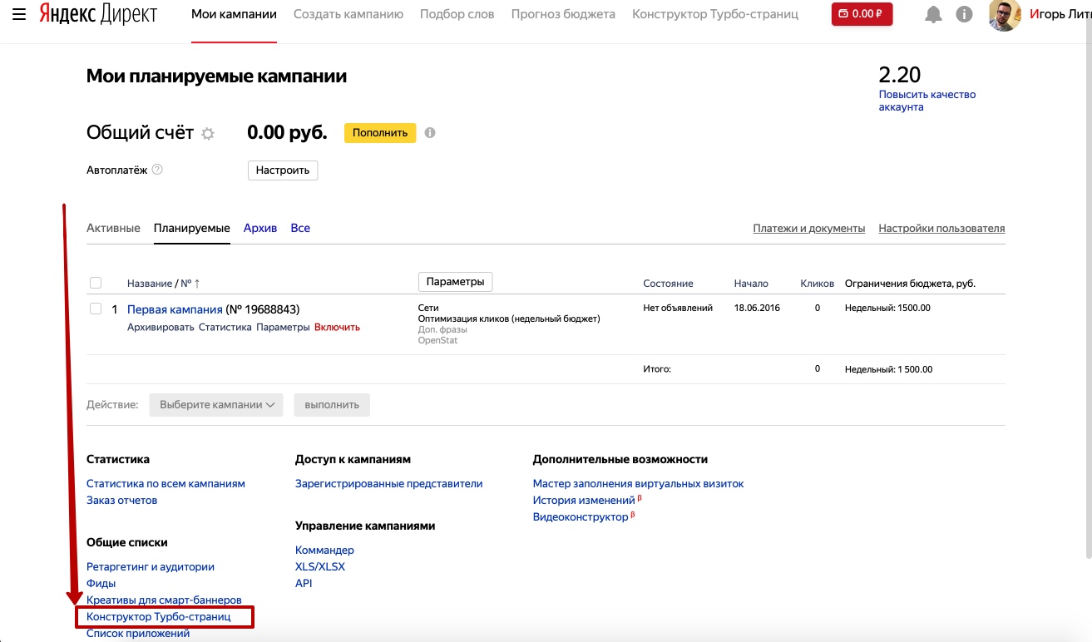Screen dimensions: 1092x642
Task: Open the Фиды link
Action: (101, 583)
